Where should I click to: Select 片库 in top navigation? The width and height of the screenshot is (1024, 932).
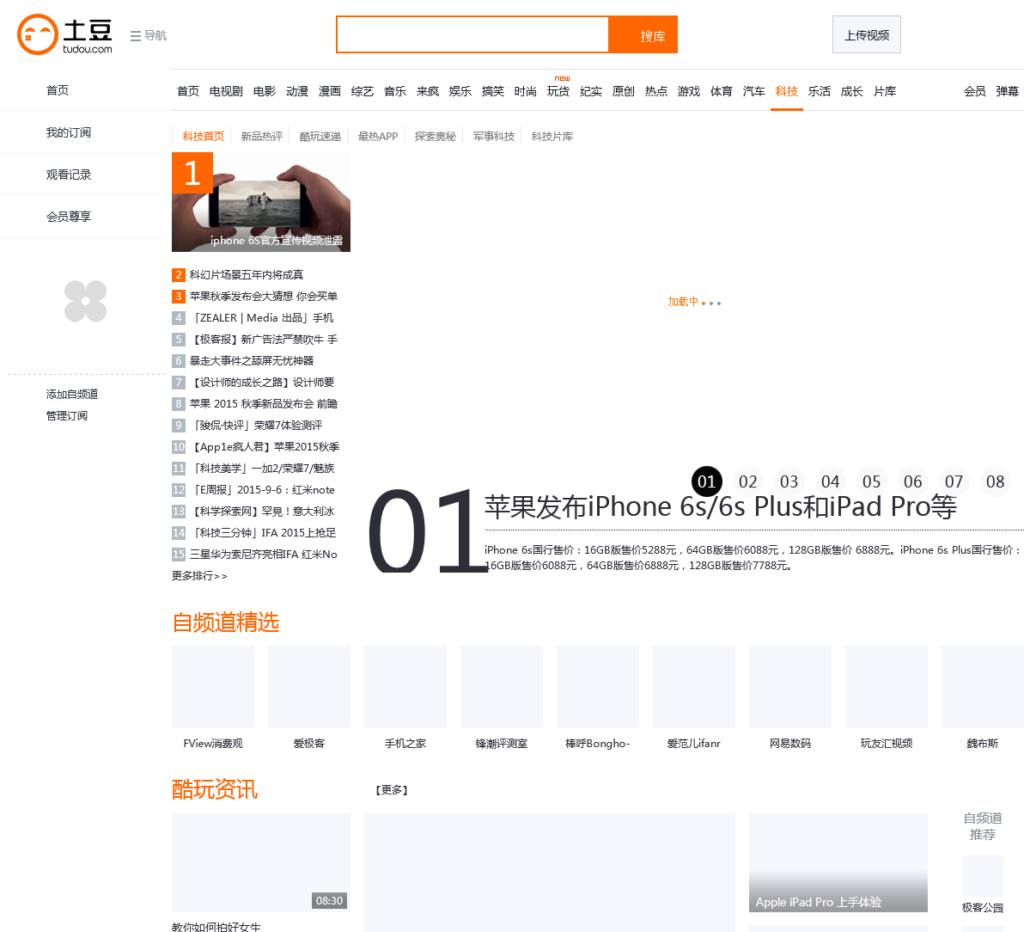[x=885, y=91]
